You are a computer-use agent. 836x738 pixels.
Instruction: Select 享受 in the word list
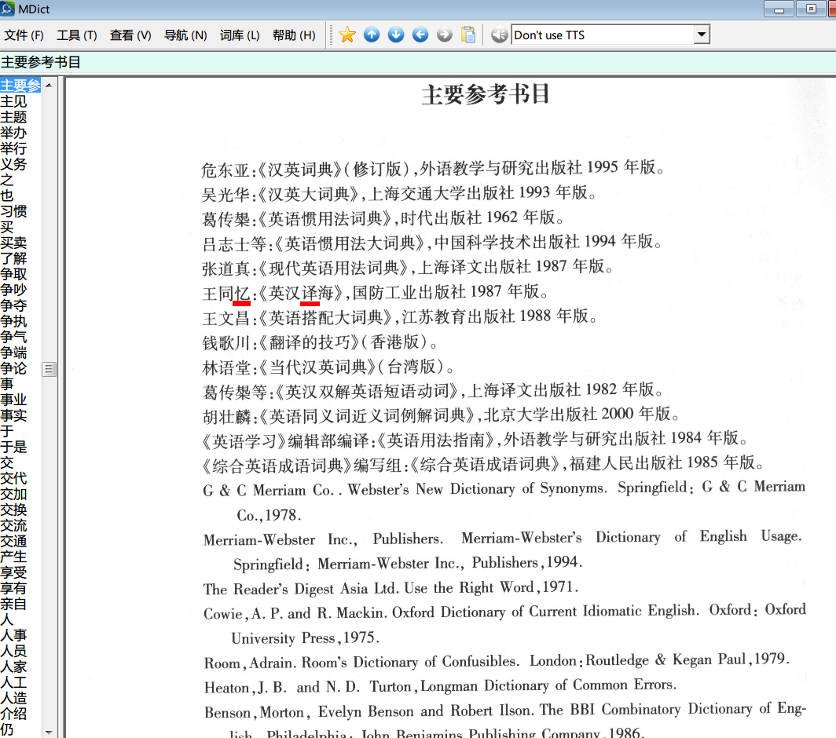[x=13, y=573]
